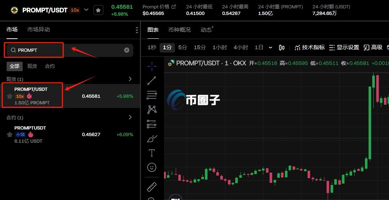This screenshot has width=389, height=200.
Task: Click the fire icon in PROMPTUSDT contract row
Action: (x=30, y=134)
